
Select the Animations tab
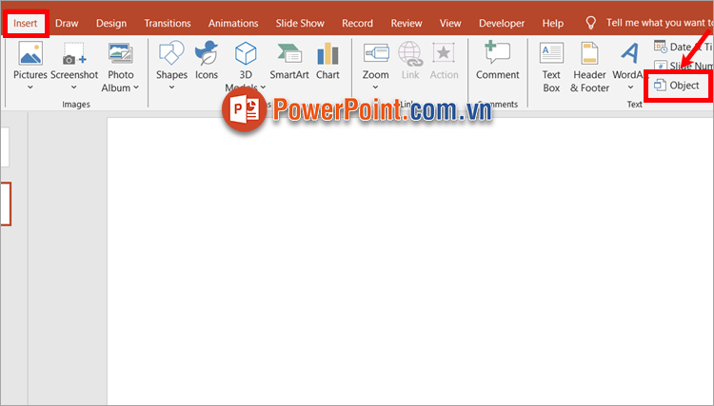[233, 23]
